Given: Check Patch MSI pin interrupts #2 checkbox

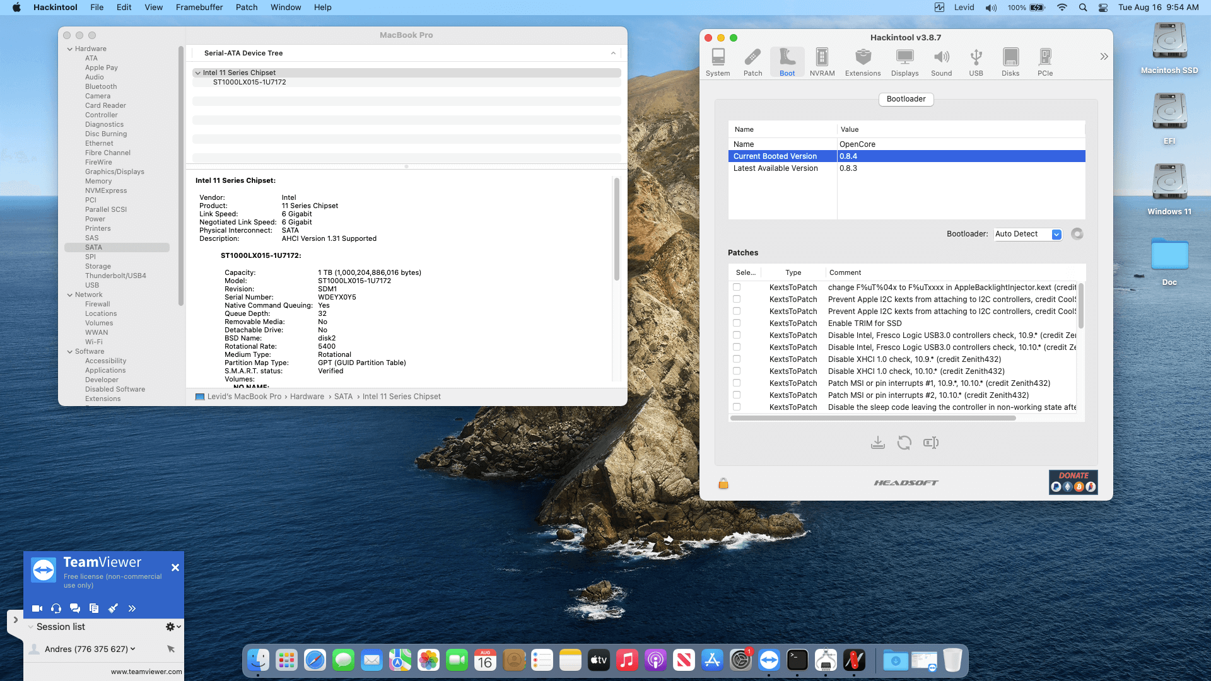Looking at the screenshot, I should click(x=737, y=395).
